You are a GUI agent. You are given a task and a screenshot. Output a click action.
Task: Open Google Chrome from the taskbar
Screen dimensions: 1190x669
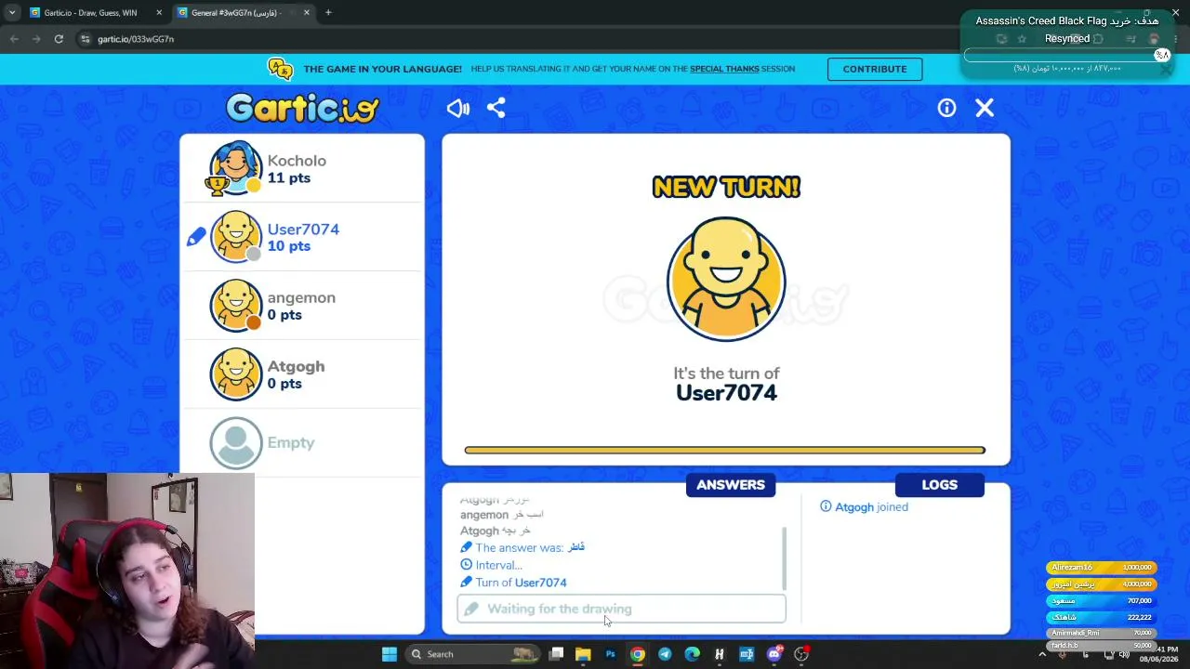(x=637, y=654)
